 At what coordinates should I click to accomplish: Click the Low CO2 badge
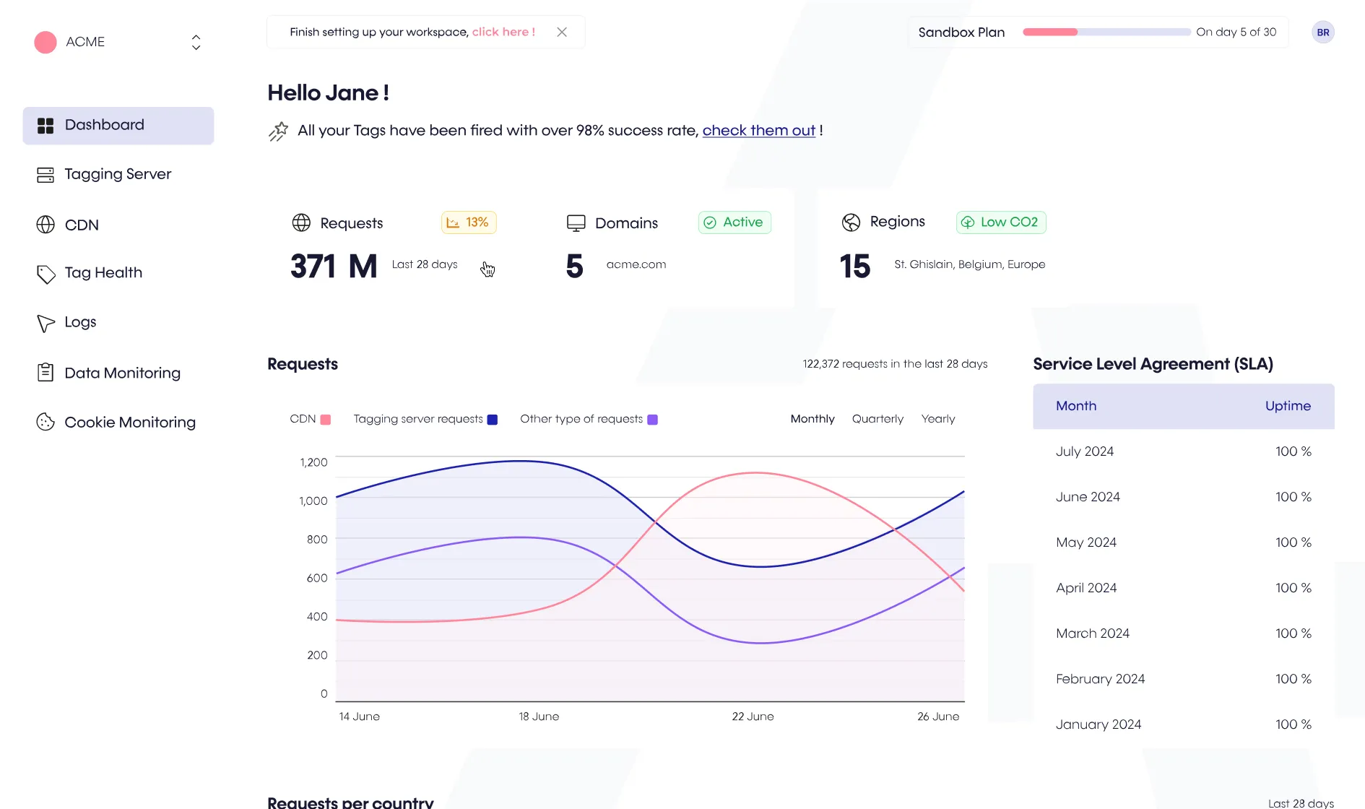[x=1001, y=222]
